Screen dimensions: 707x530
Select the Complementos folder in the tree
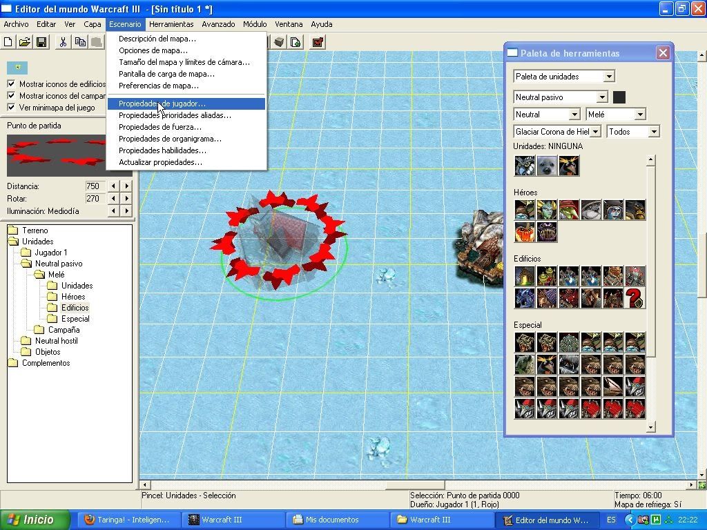click(46, 363)
